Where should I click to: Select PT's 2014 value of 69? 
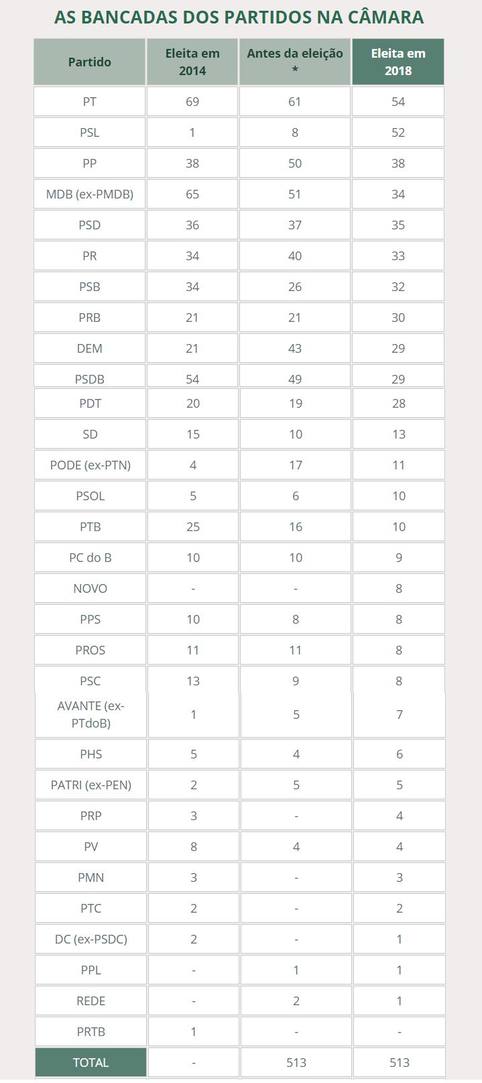click(192, 102)
